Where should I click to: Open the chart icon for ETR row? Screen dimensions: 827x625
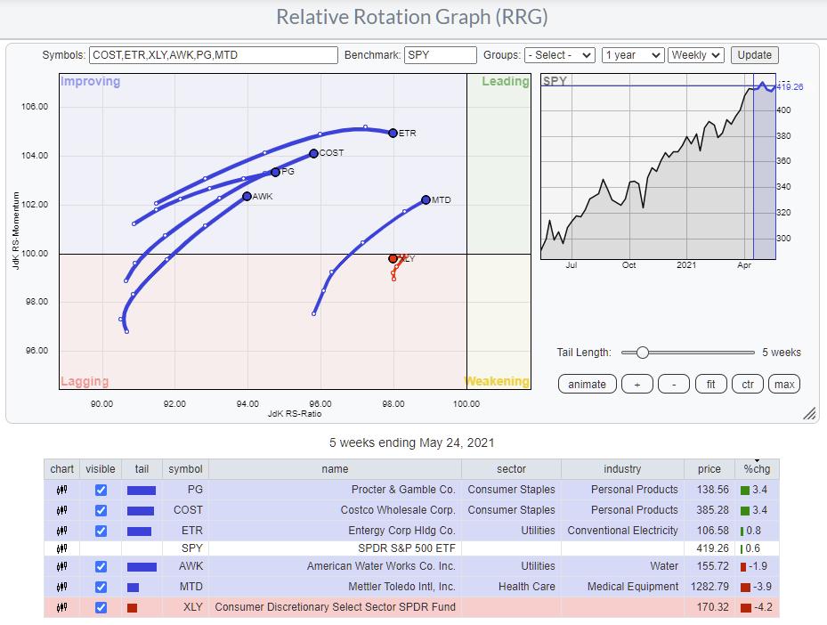tap(62, 531)
